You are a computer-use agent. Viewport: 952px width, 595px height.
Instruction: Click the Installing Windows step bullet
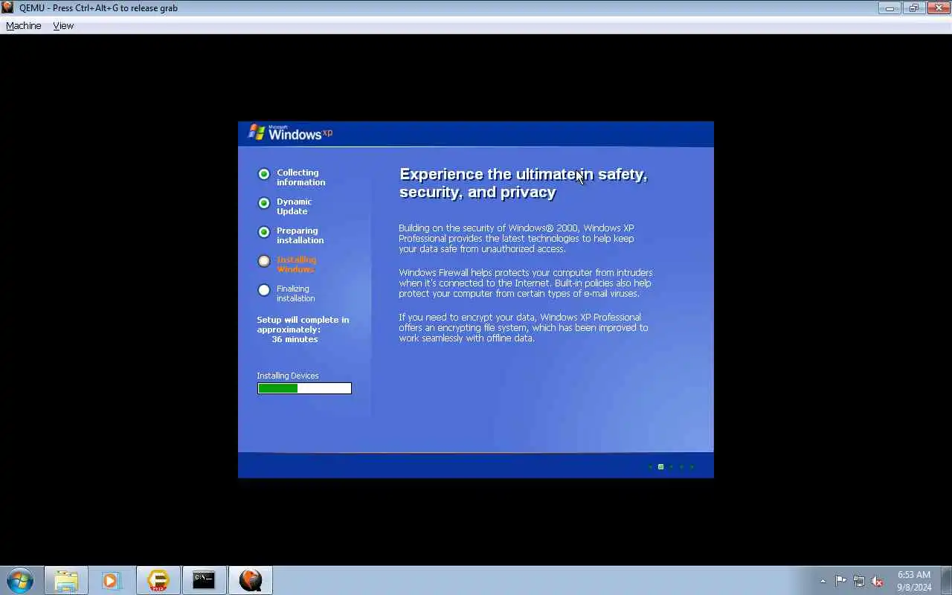click(264, 261)
